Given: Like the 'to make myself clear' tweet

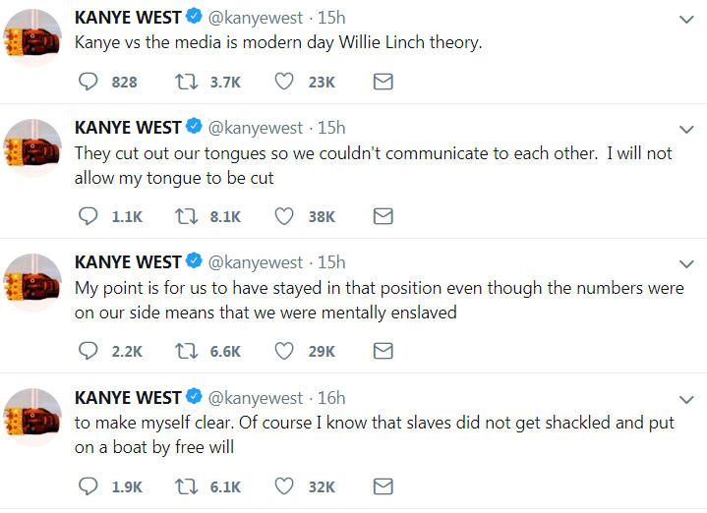Looking at the screenshot, I should click(284, 485).
